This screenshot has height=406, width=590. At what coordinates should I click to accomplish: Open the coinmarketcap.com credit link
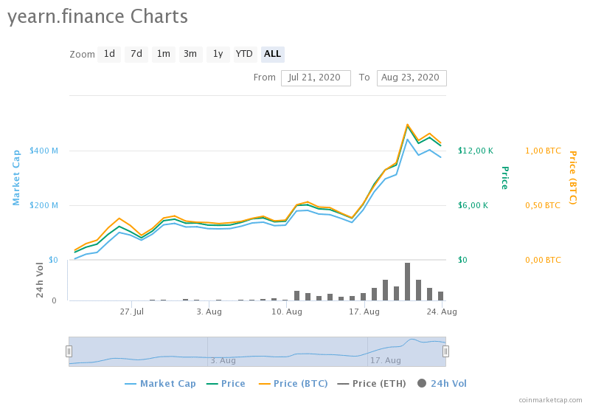point(550,399)
